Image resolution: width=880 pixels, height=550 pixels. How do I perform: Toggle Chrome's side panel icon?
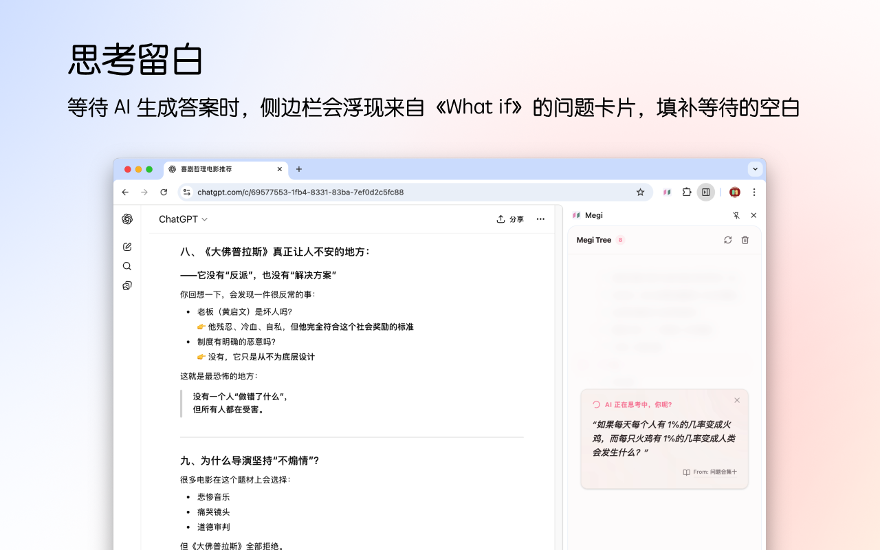[x=705, y=192]
